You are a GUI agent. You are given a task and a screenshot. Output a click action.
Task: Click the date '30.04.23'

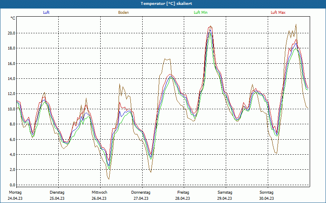tap(267, 199)
